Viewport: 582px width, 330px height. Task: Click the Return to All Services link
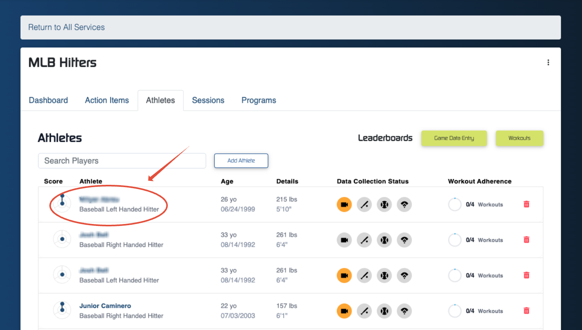[x=66, y=27]
